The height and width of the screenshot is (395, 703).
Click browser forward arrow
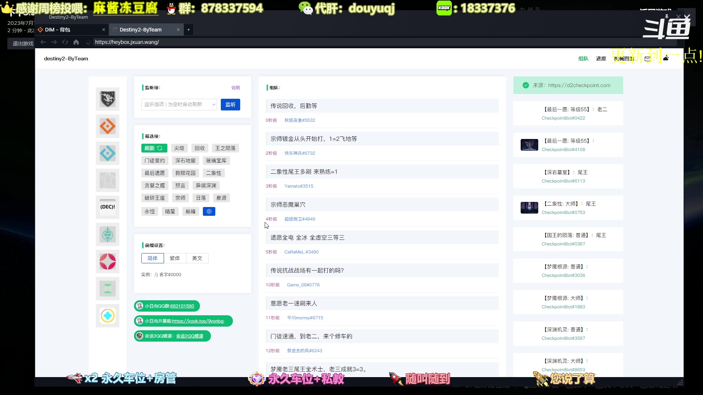(54, 42)
